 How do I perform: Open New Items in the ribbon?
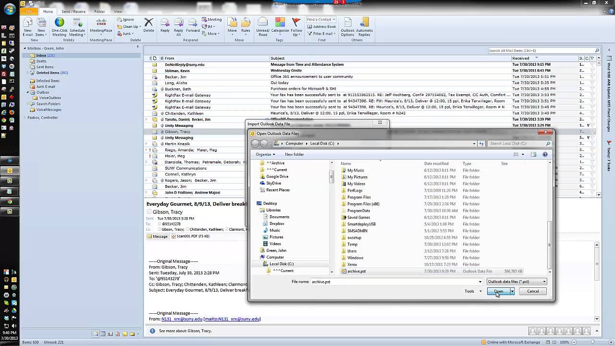41,27
